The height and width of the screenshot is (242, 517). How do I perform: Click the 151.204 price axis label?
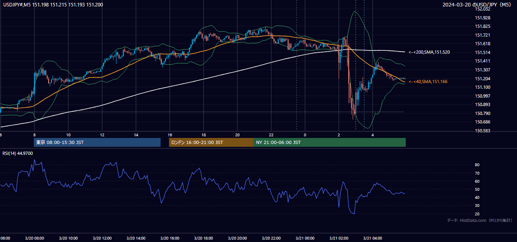(483, 79)
